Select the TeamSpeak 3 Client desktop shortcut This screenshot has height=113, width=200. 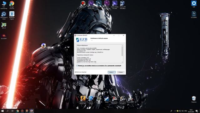point(4,16)
